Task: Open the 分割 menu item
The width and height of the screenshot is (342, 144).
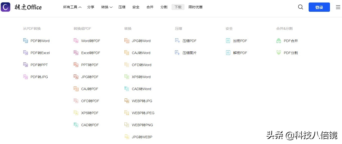Action: click(x=164, y=7)
